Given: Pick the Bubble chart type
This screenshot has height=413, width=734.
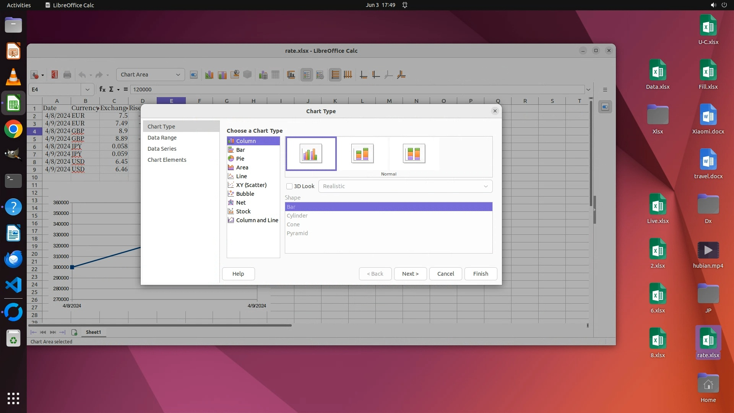Looking at the screenshot, I should [245, 193].
